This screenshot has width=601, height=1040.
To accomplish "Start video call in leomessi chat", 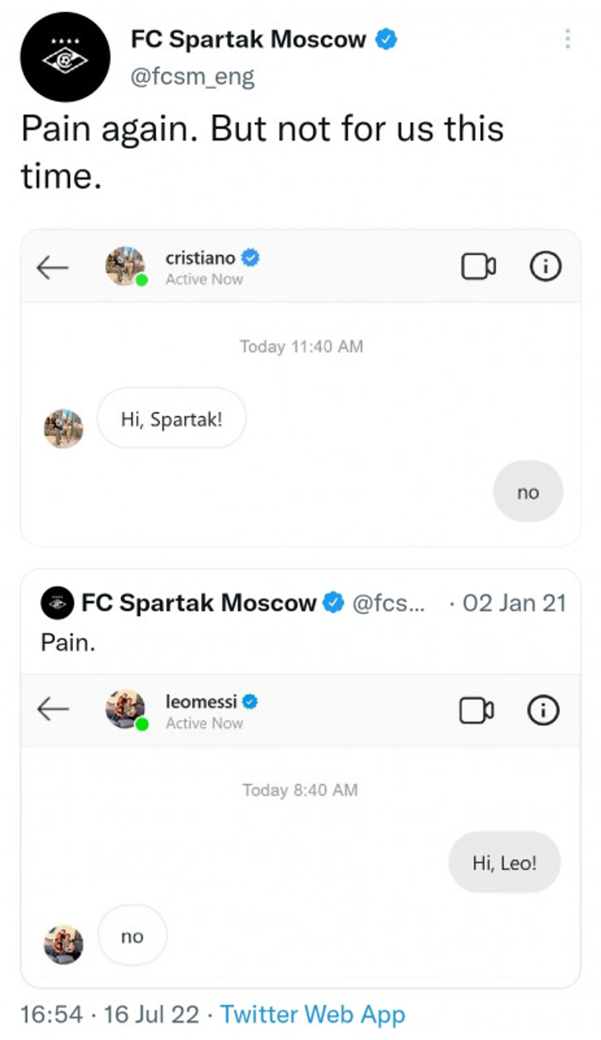I will coord(477,710).
